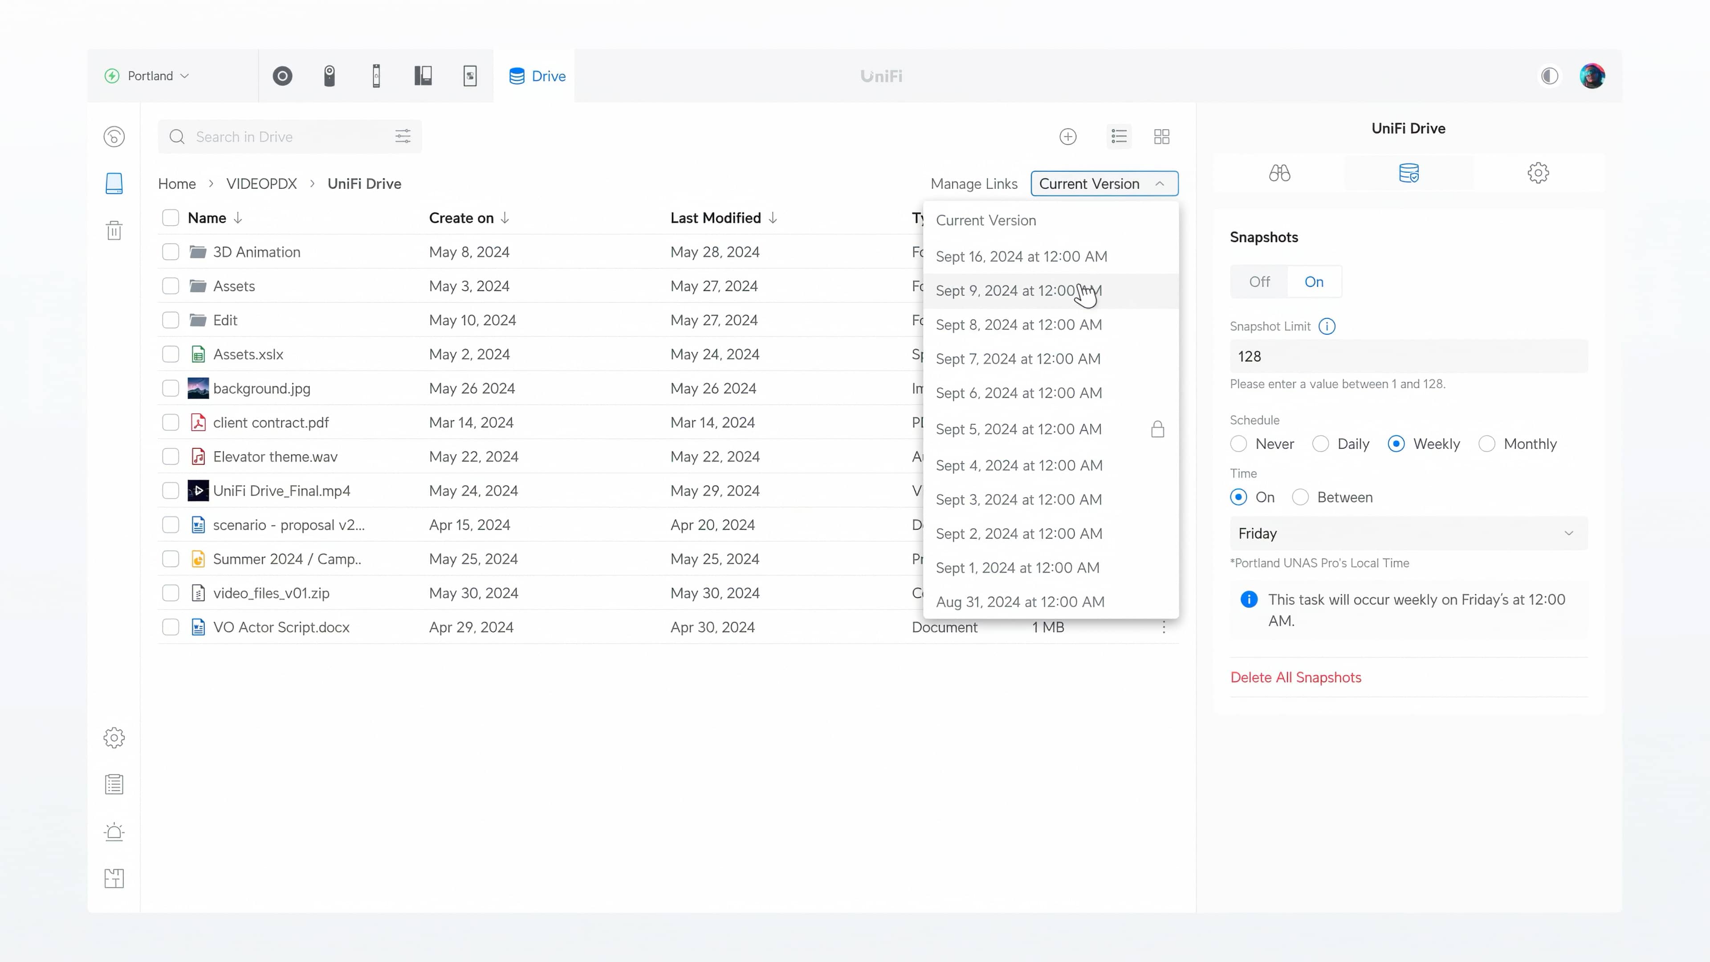Select the binoculars overview icon in UniFi Drive panel

[1280, 173]
